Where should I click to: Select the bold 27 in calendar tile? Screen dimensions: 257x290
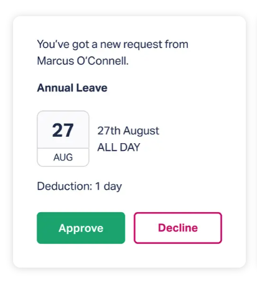63,130
